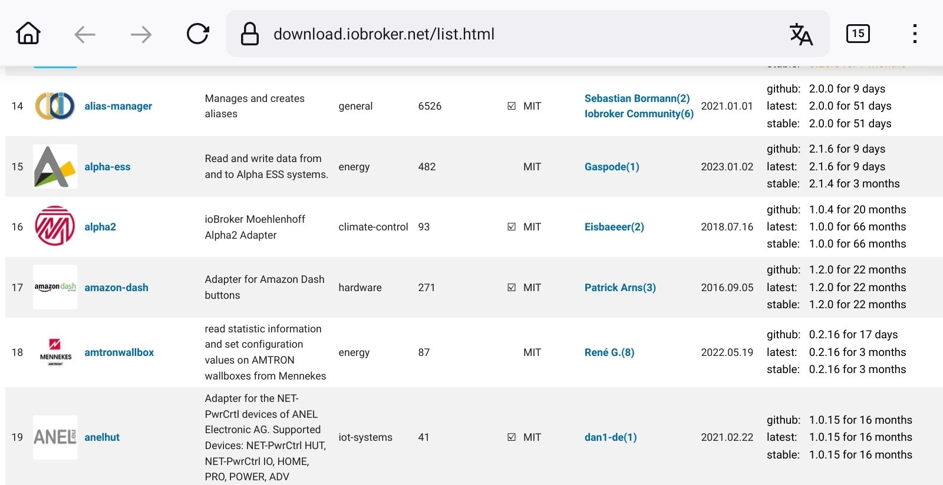Click the ANEL anelhut logo
The image size is (943, 485).
point(55,437)
